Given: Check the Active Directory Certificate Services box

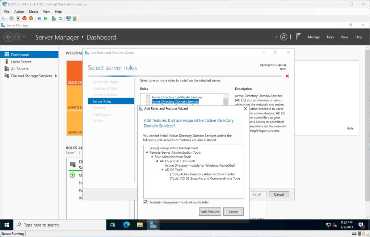Looking at the screenshot, I should [x=148, y=97].
